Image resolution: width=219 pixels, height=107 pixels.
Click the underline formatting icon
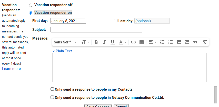pyautogui.click(x=112, y=42)
